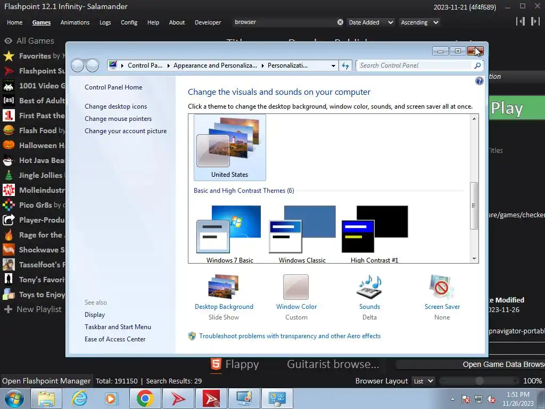Click the Shockwave playlist icon

tap(9, 250)
